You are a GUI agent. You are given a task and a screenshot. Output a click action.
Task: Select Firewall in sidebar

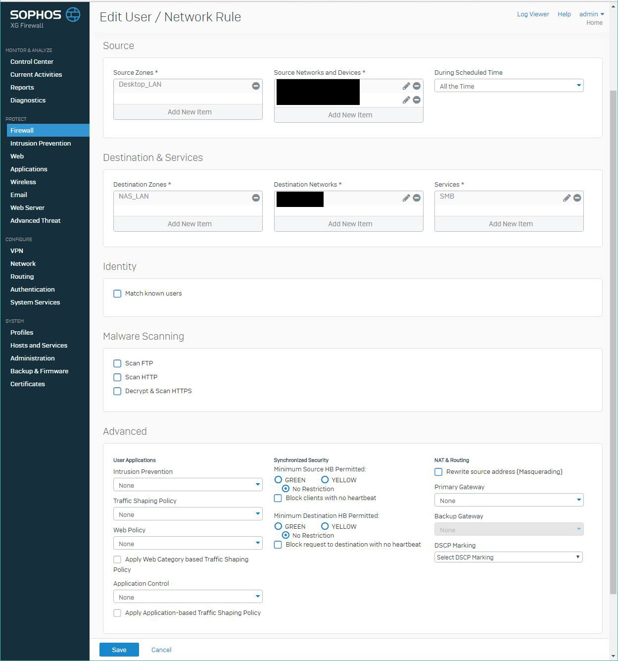click(x=48, y=130)
